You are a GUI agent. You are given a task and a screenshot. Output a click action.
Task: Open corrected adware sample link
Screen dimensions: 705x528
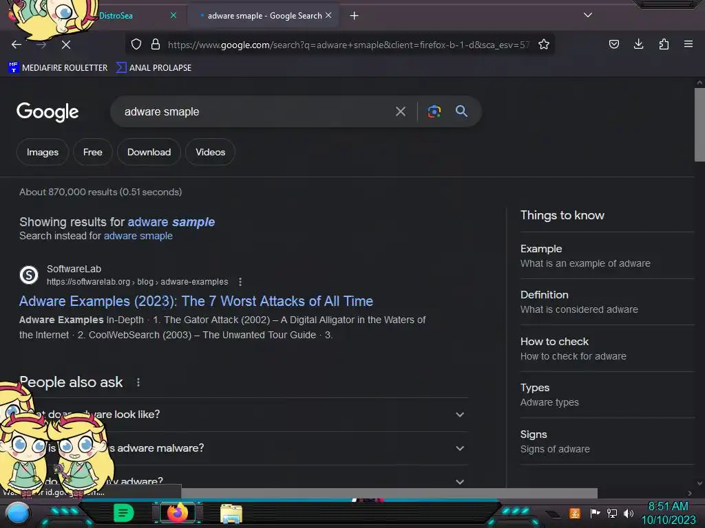(171, 222)
